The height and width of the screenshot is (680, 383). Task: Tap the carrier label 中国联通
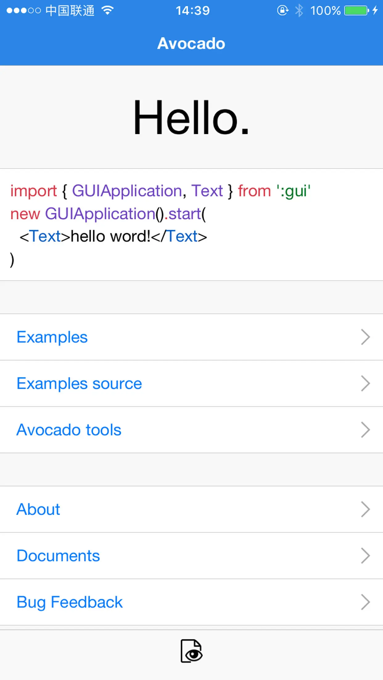71,10
